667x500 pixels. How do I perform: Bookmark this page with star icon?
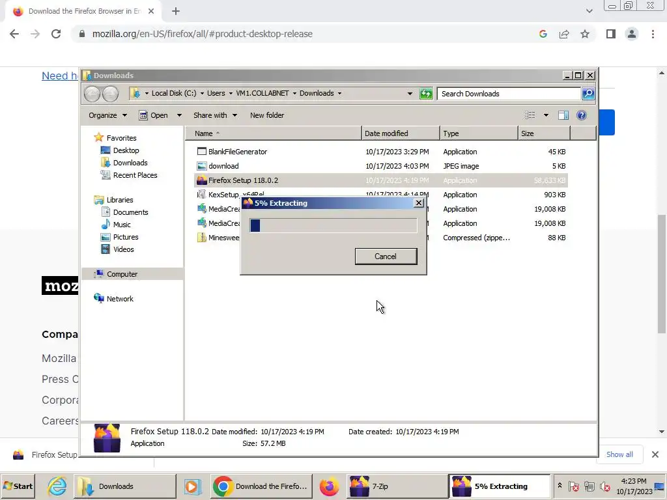pos(585,34)
